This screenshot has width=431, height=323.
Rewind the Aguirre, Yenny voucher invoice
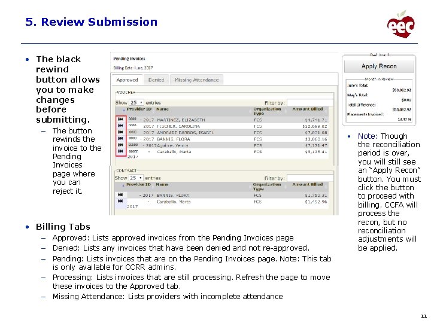[120, 145]
